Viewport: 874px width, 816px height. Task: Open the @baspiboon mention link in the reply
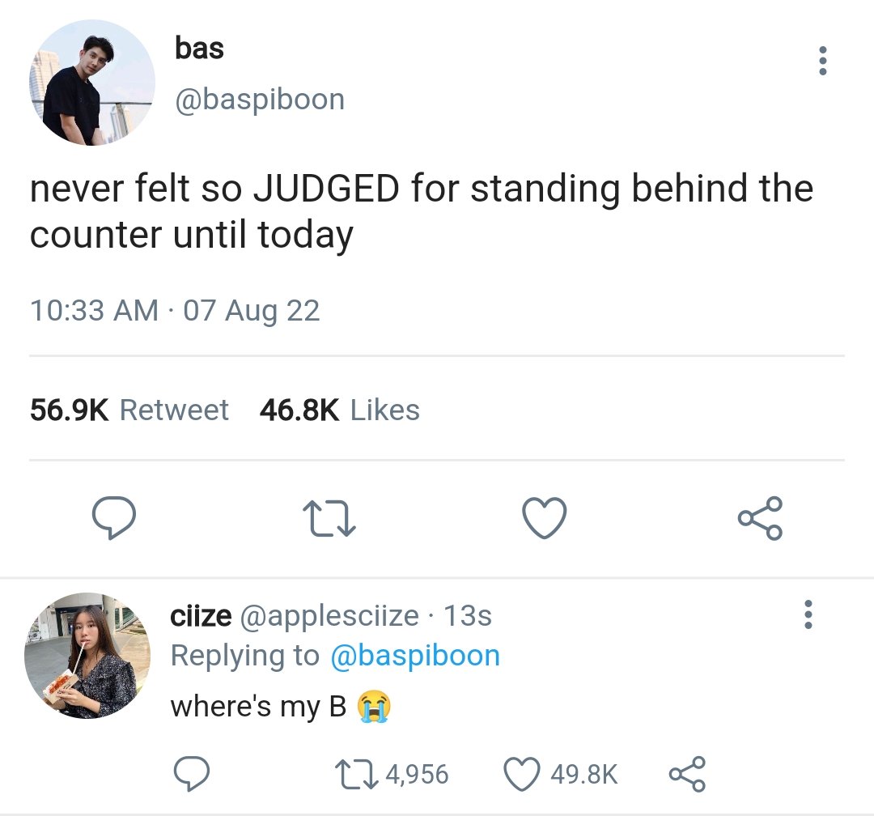point(415,656)
